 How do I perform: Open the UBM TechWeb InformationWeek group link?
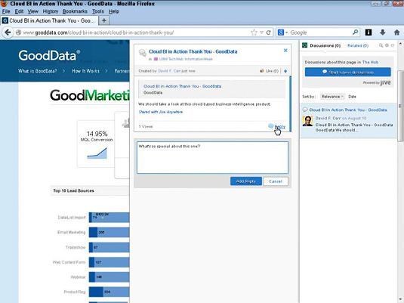tap(186, 59)
